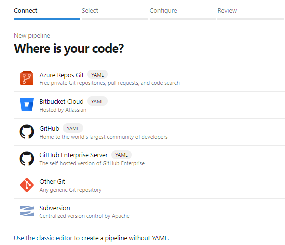The image size is (285, 245).
Task: Click the GitHub Enterprise Server octocat icon
Action: click(27, 158)
